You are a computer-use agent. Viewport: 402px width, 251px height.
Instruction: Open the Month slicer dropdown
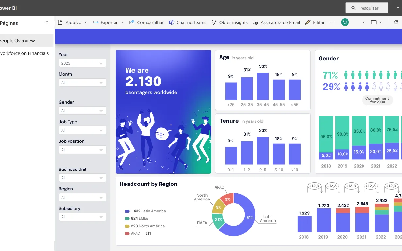[83, 83]
